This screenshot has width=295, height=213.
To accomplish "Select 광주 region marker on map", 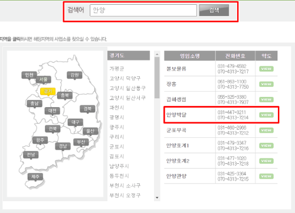I will coord(40,140).
